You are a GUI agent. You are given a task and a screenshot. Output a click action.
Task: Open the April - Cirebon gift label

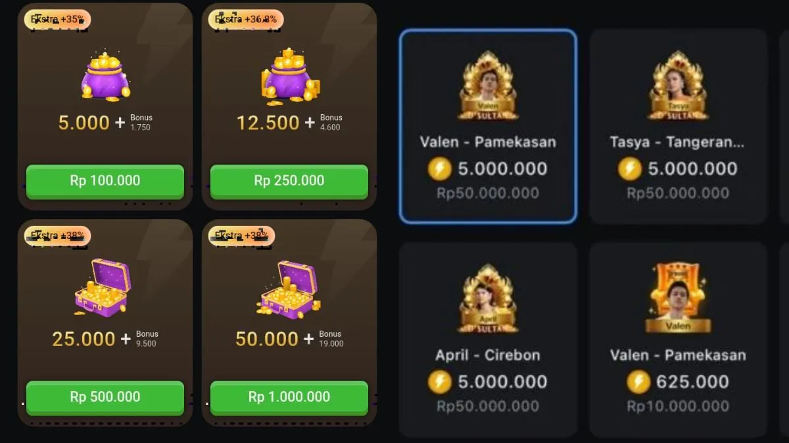point(488,355)
